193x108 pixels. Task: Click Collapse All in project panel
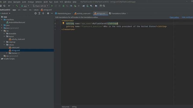click(43, 13)
